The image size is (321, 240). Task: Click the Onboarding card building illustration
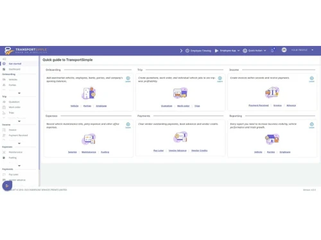(89, 93)
